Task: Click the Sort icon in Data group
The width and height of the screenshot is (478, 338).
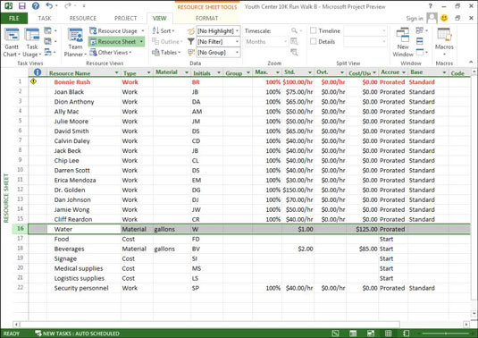Action: click(x=155, y=30)
